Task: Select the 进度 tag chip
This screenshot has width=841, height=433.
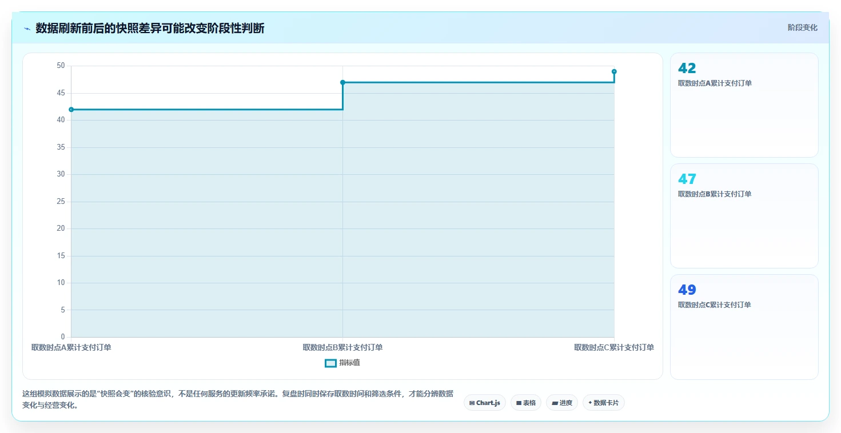Action: click(561, 403)
